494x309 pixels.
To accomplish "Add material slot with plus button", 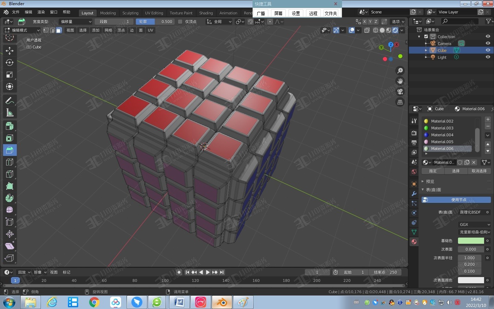I will pos(488,119).
